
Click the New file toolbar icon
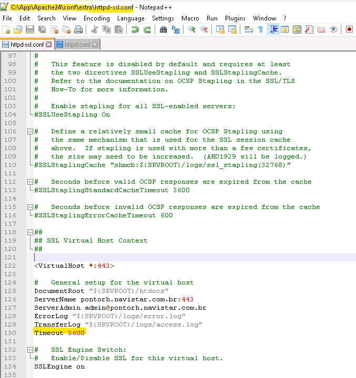click(x=6, y=29)
